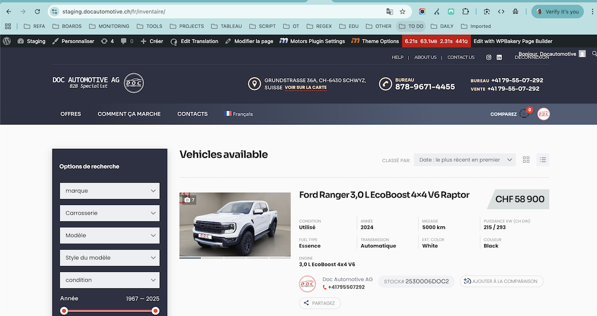Switch to list view layout
This screenshot has height=316, width=597.
[x=543, y=160]
